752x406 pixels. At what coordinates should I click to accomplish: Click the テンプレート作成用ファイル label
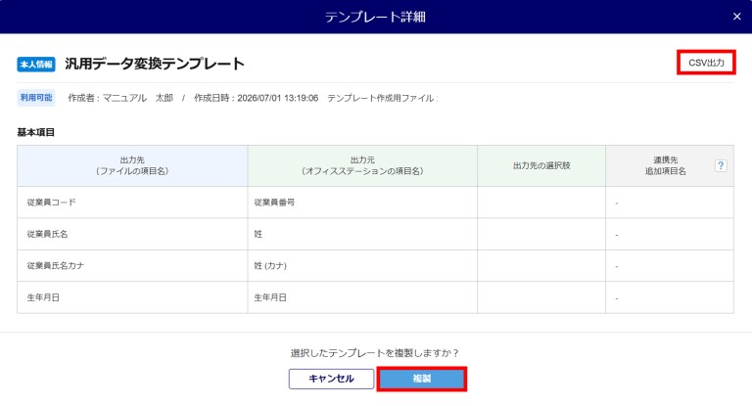click(x=382, y=98)
